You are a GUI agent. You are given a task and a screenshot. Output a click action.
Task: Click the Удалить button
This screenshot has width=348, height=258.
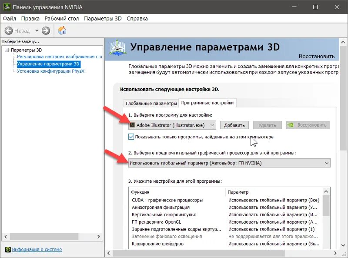(x=267, y=125)
